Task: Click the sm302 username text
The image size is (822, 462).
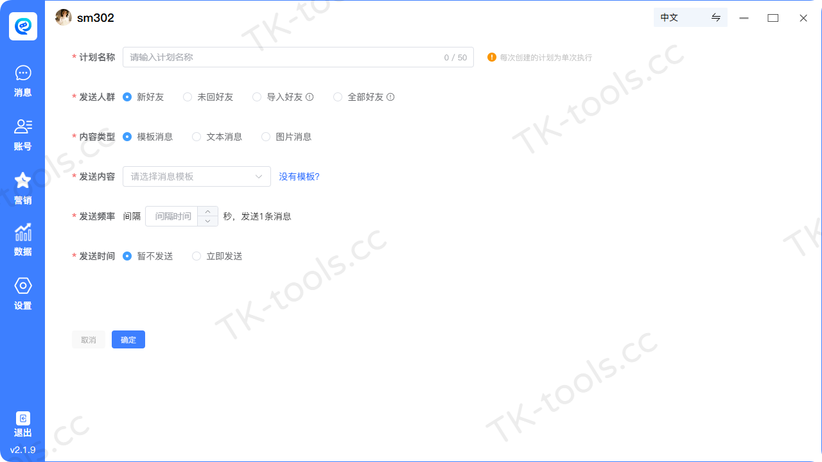Action: (96, 18)
